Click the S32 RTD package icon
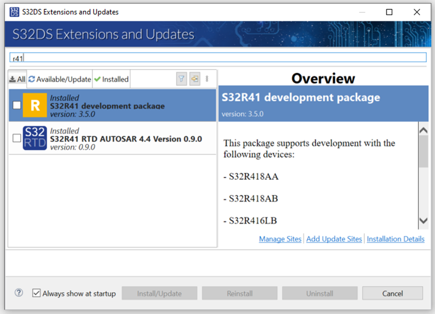Screen dimensions: 435x314 pos(35,138)
